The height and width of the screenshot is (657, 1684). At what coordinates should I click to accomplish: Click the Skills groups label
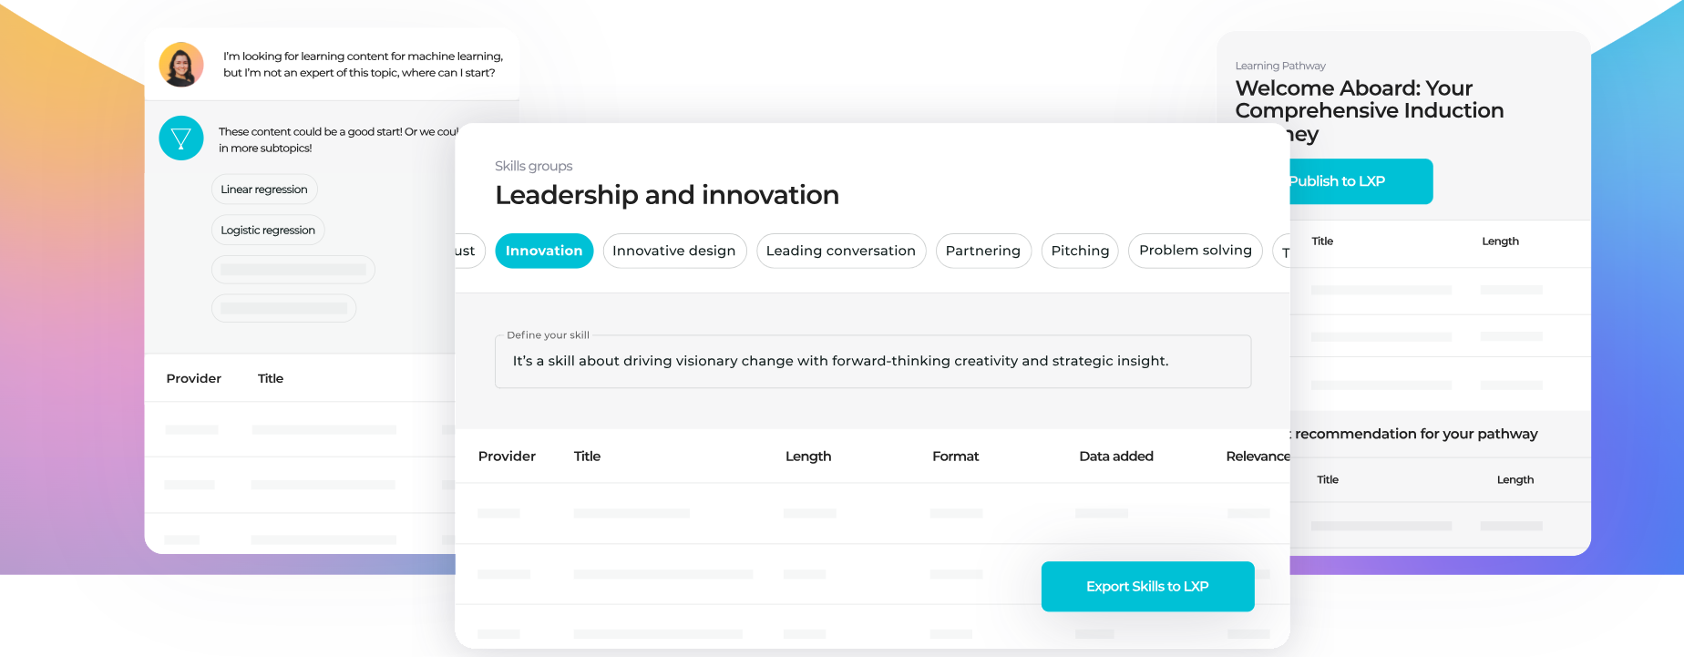(x=534, y=166)
